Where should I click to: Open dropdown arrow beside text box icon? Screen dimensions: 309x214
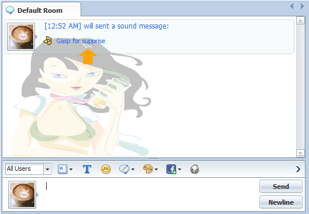click(x=71, y=169)
